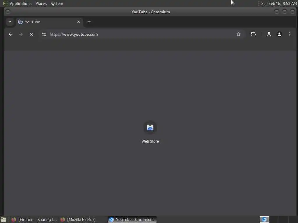Open Chrome Labs flask icon
The height and width of the screenshot is (223, 298).
(x=269, y=34)
